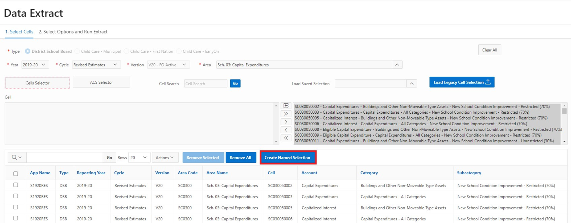Image resolution: width=571 pixels, height=223 pixels.
Task: Switch to Select Options and Run Extract tab
Action: coord(73,32)
